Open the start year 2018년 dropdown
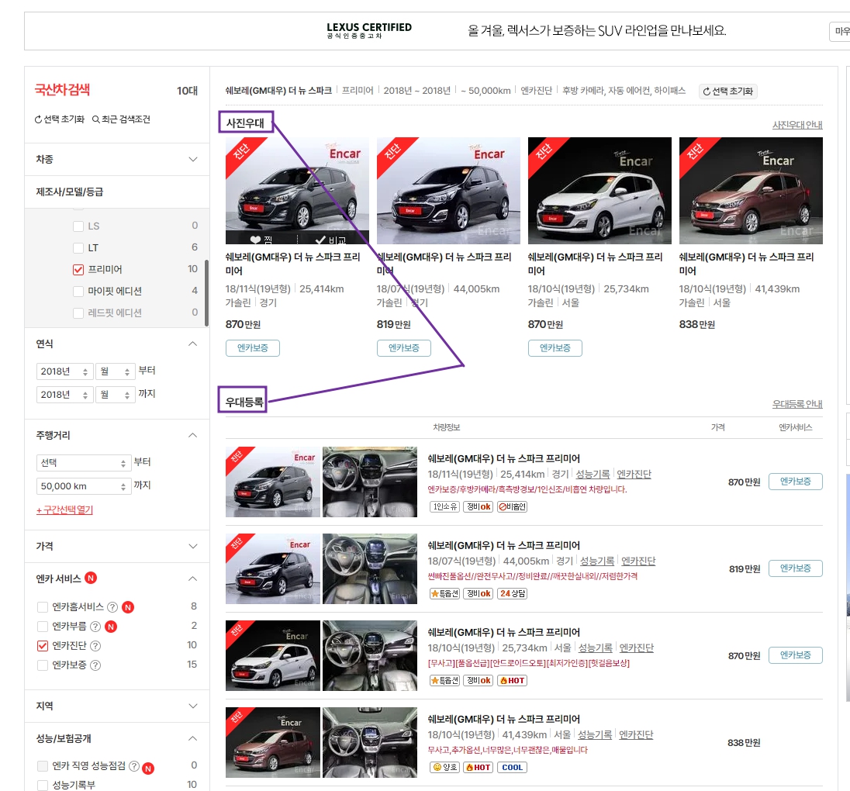Image resolution: width=850 pixels, height=791 pixels. 64,371
